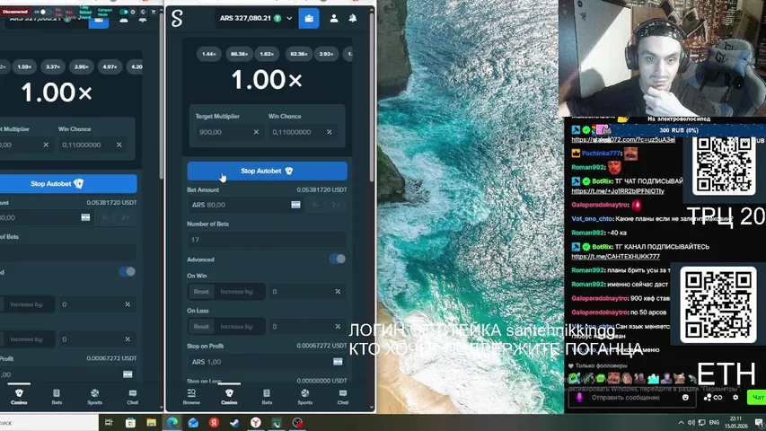
Task: Click the 2.92× result chip in the right window
Action: [326, 54]
